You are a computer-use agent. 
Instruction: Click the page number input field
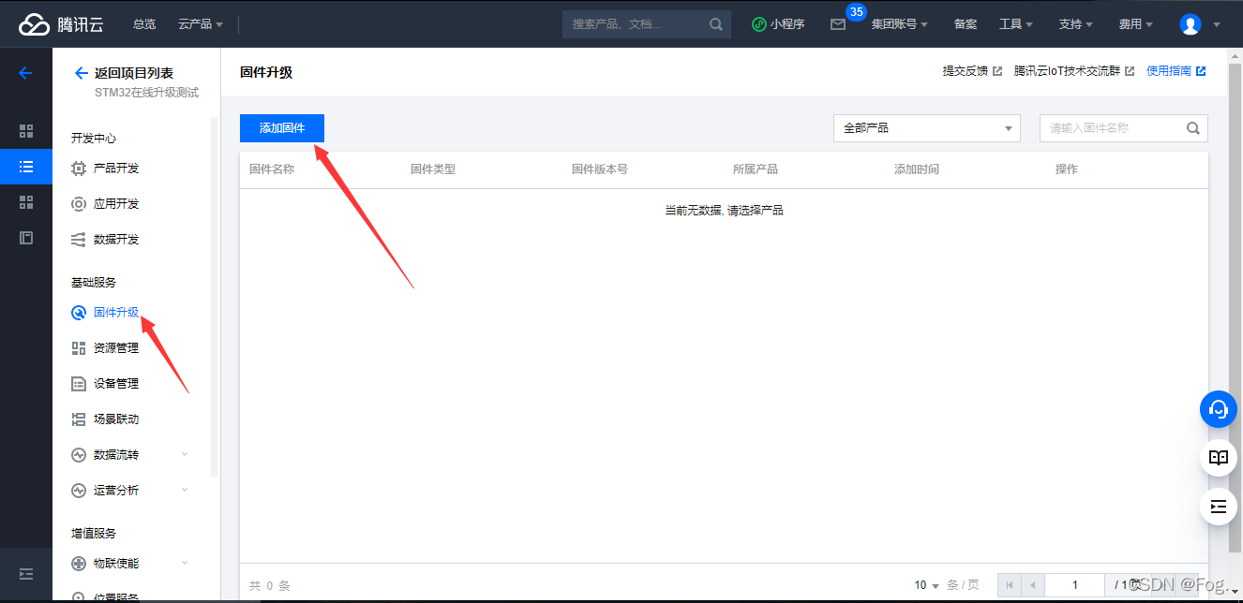coord(1075,585)
